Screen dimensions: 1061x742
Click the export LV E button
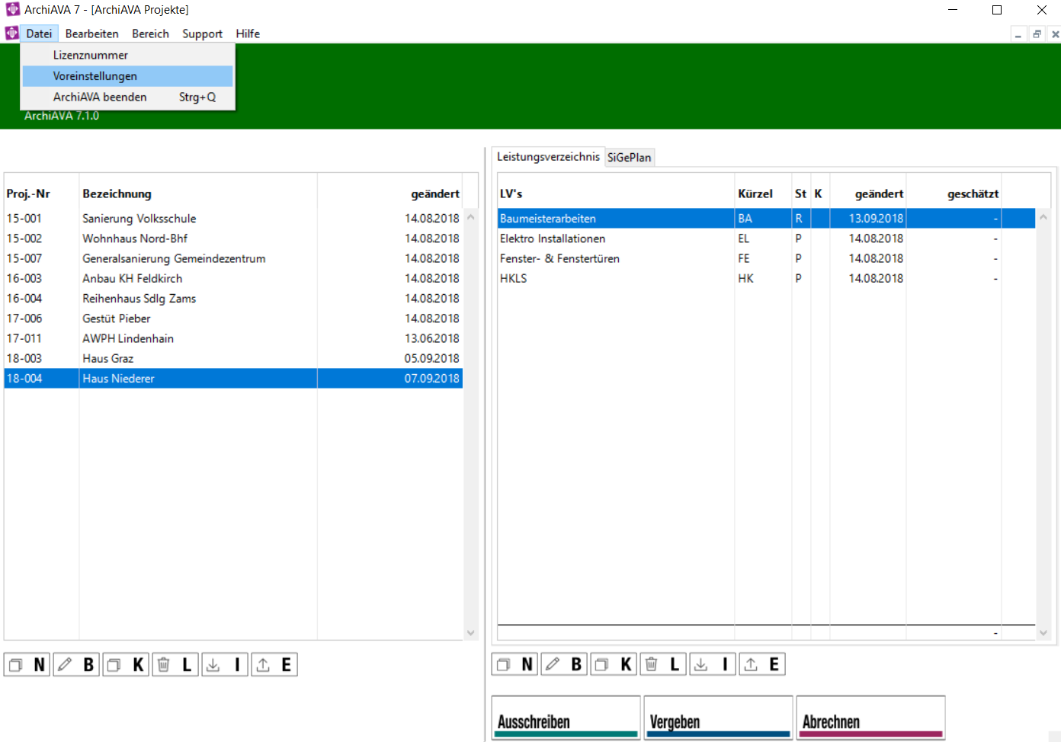pyautogui.click(x=762, y=664)
